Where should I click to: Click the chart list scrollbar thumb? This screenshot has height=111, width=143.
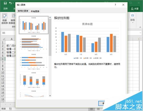coord(50,37)
